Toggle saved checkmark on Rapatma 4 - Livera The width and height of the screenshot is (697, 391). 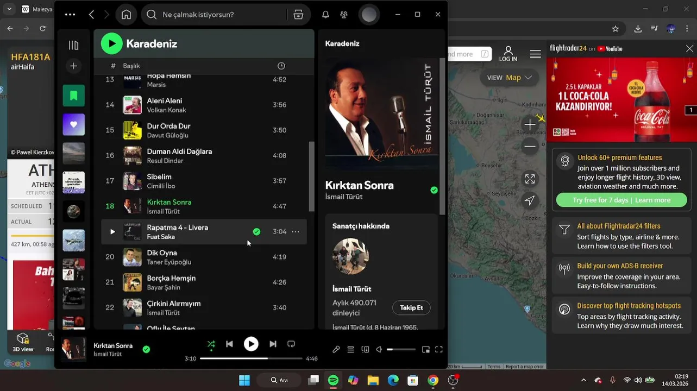(256, 231)
